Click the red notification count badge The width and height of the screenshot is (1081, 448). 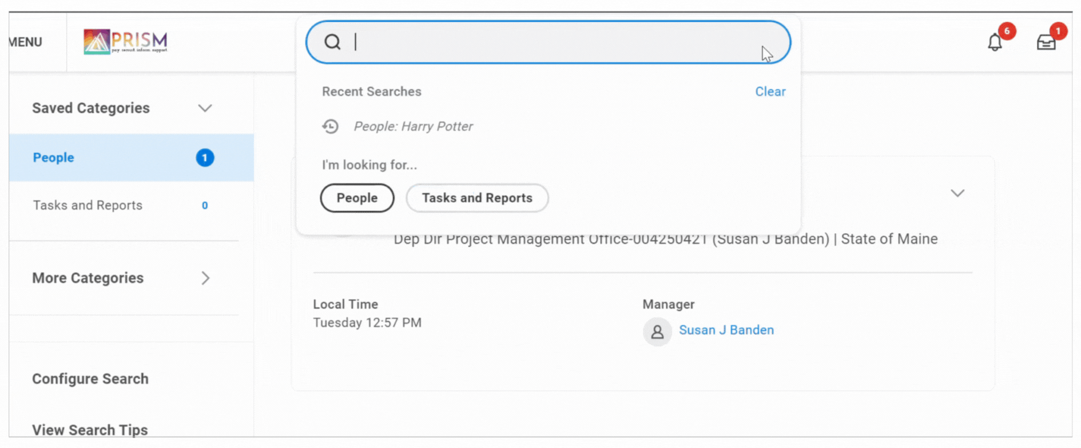1007,31
